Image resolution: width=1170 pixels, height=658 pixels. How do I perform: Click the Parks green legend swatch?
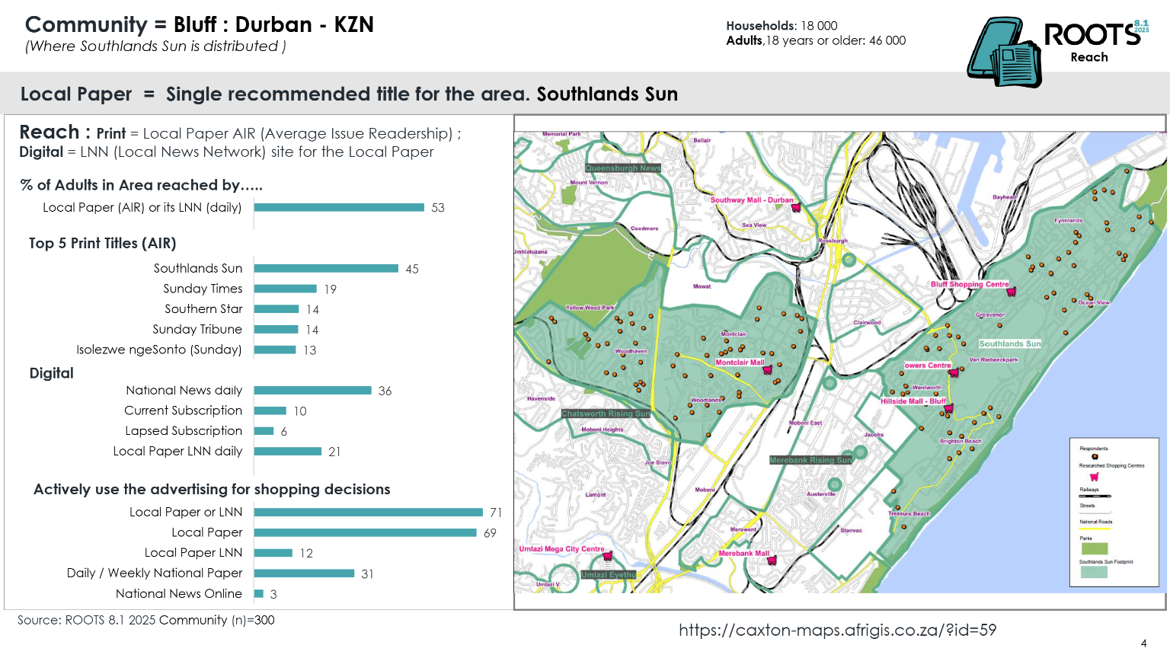tap(1094, 548)
